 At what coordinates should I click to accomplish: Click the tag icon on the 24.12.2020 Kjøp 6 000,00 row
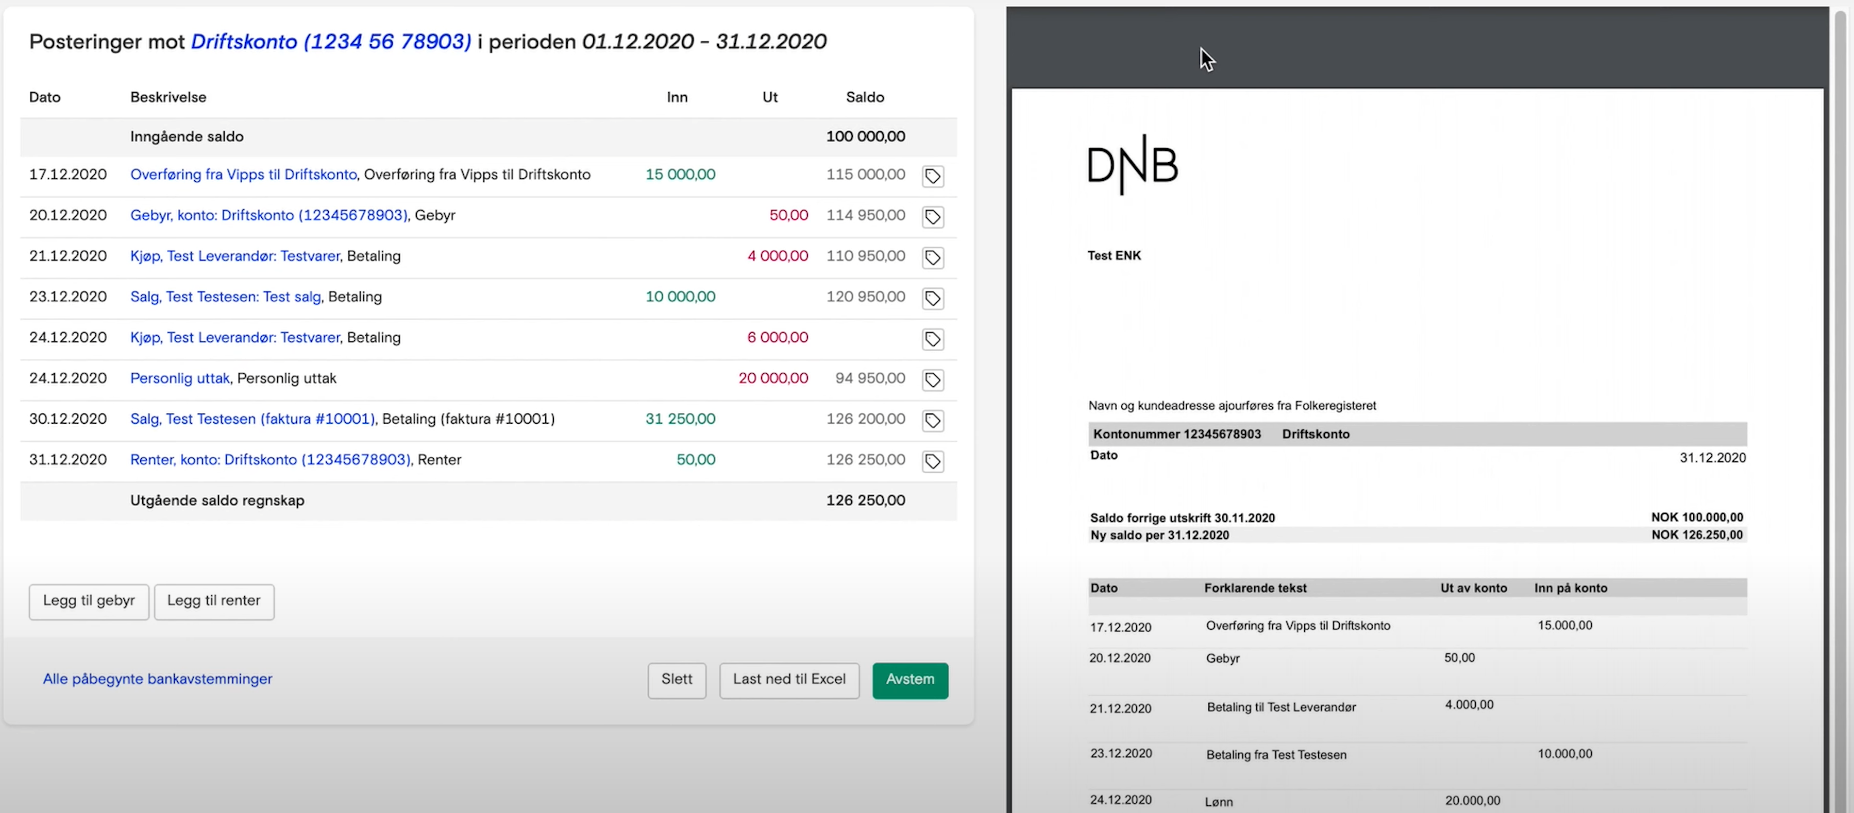tap(933, 340)
